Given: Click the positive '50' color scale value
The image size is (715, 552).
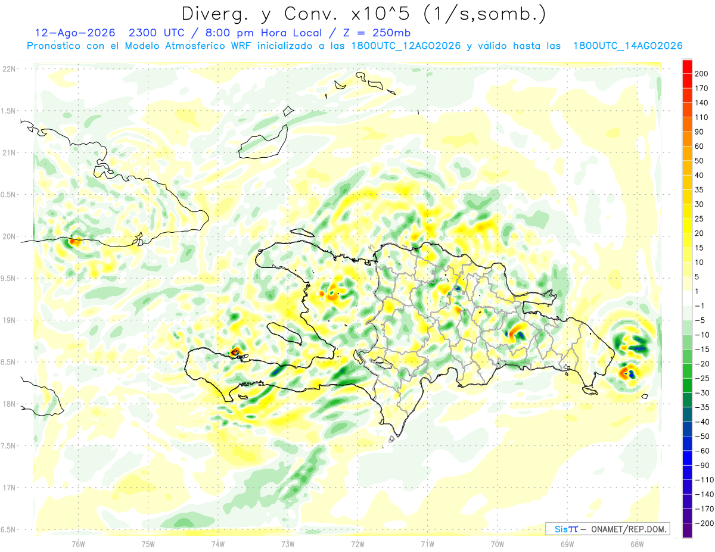Looking at the screenshot, I should click(x=700, y=161).
